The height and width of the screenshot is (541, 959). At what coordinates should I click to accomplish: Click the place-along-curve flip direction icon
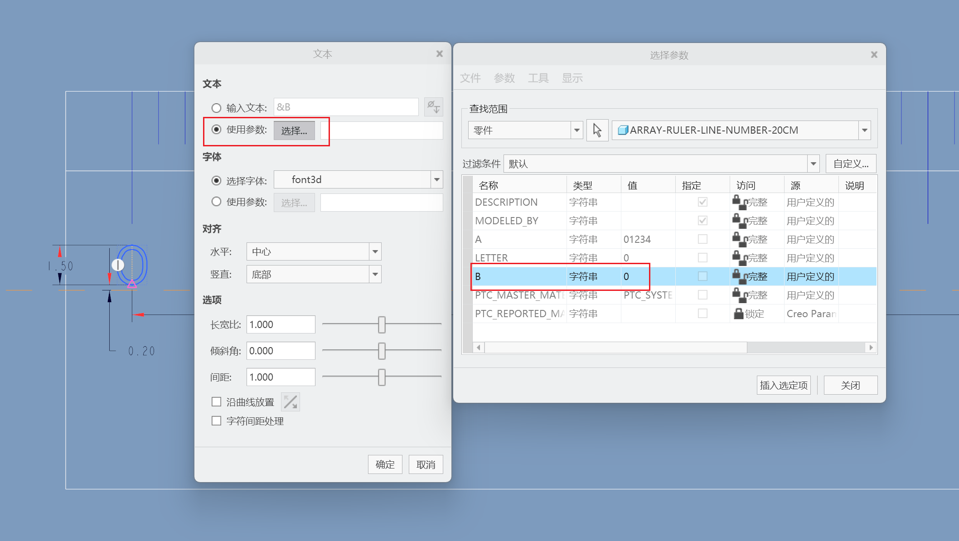point(291,402)
